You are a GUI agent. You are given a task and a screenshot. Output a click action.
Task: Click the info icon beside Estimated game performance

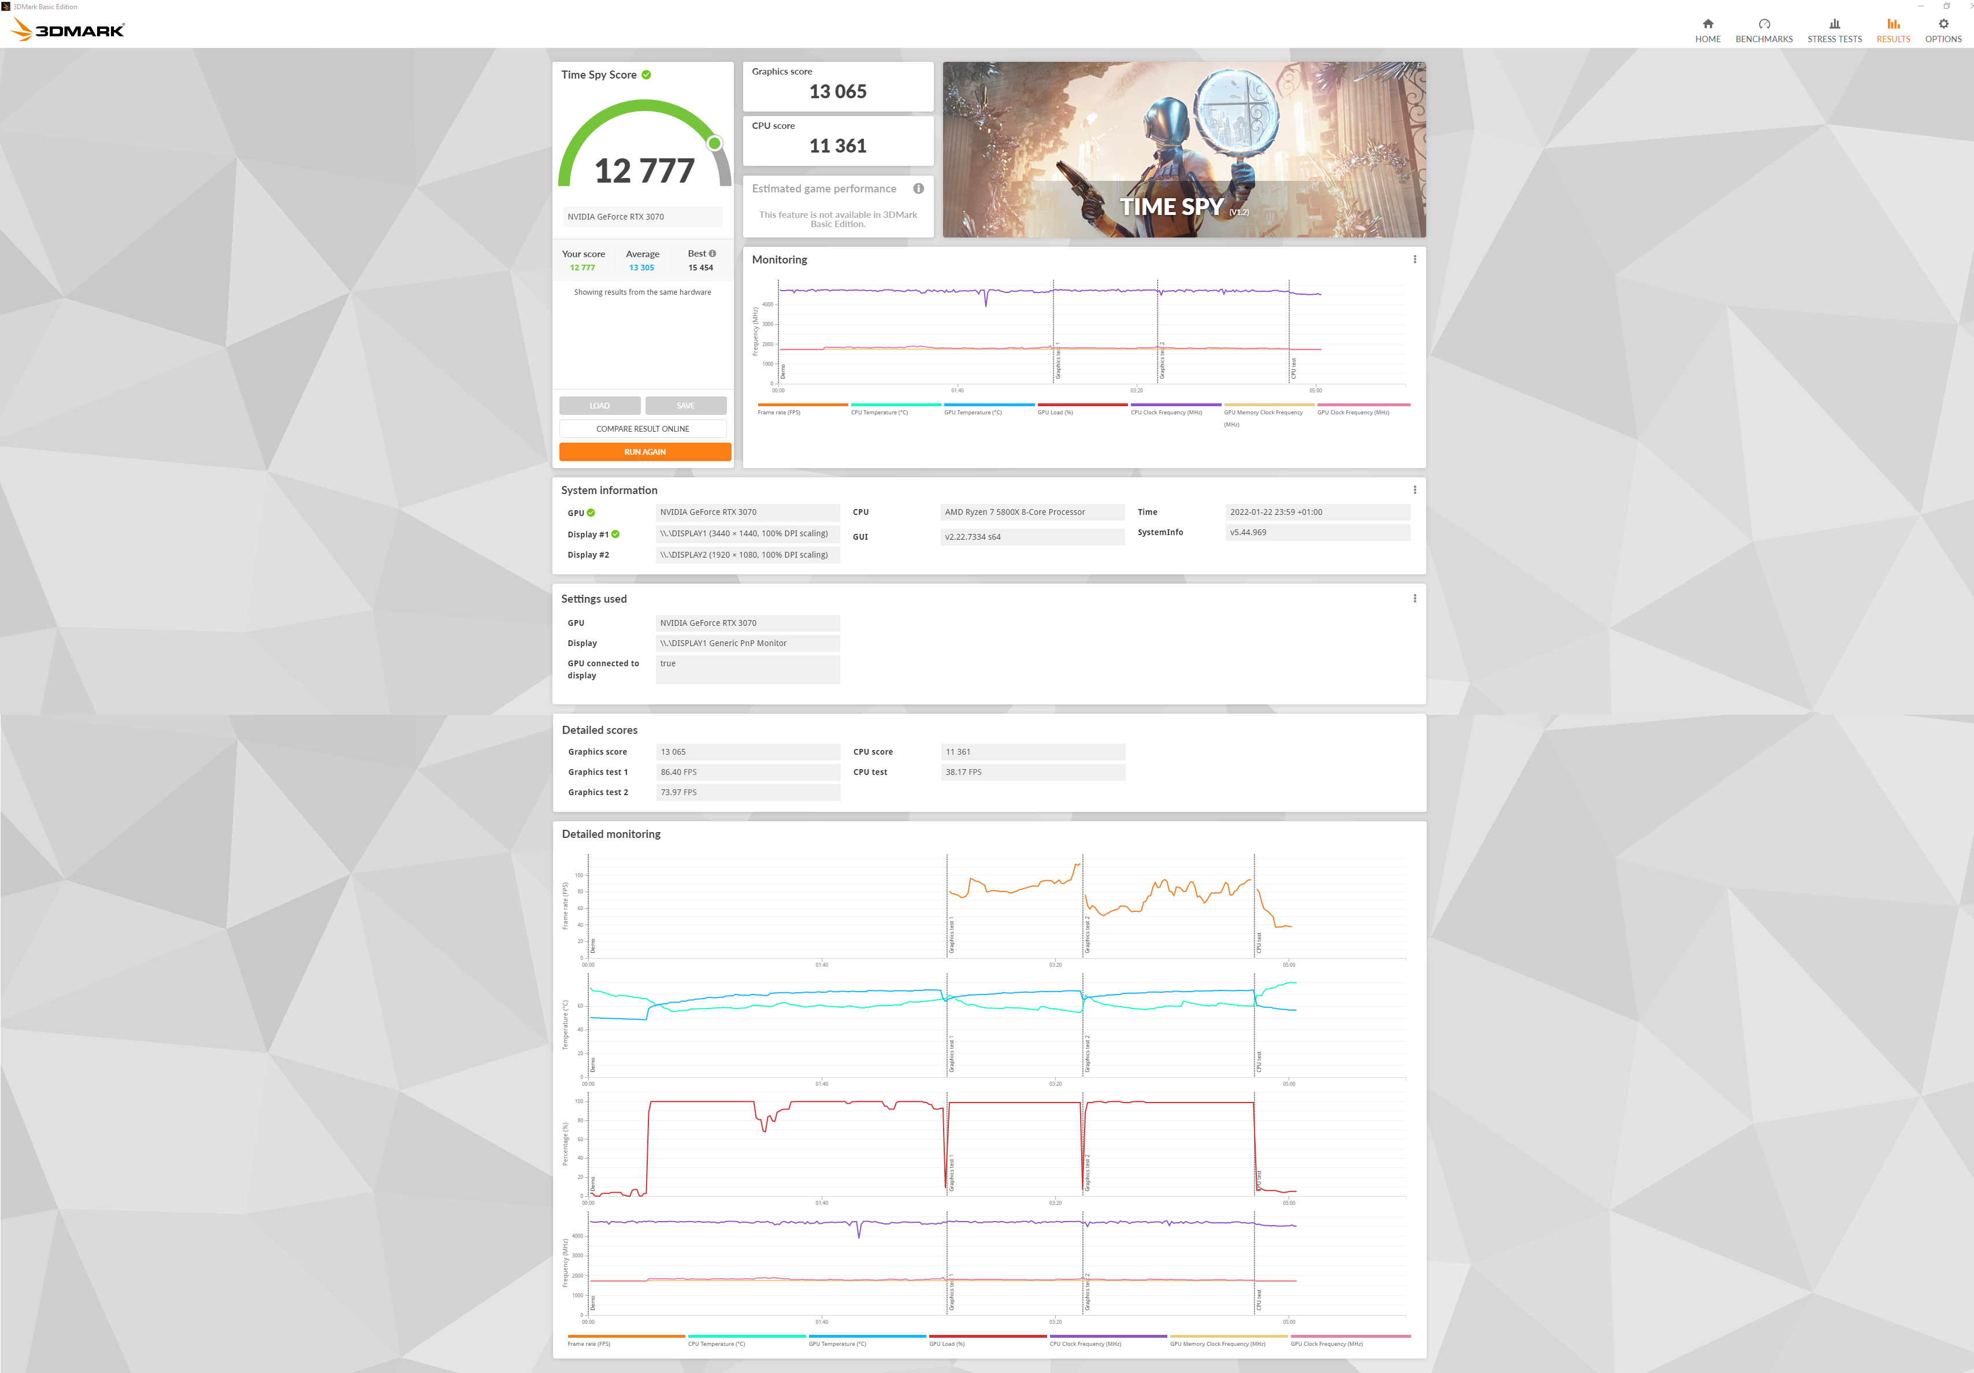point(918,188)
